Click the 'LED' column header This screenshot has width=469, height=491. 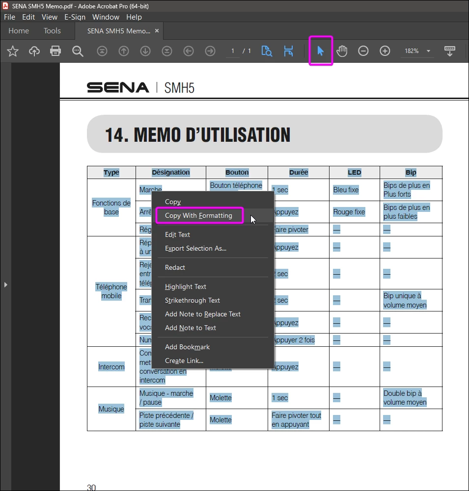click(x=354, y=172)
